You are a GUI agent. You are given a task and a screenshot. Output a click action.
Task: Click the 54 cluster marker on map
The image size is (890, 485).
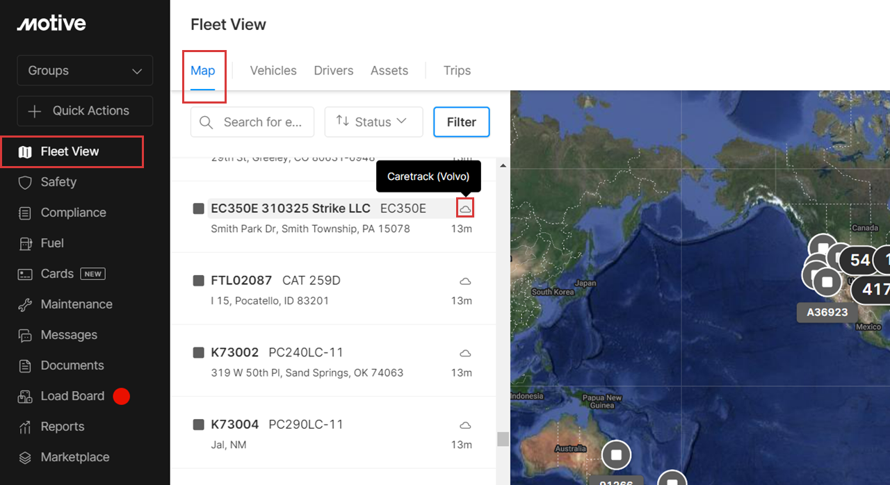[x=859, y=260]
